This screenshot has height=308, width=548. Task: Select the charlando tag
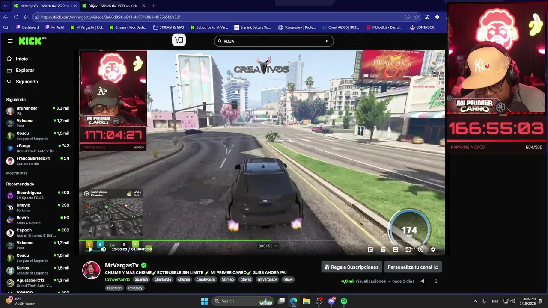tap(163, 279)
